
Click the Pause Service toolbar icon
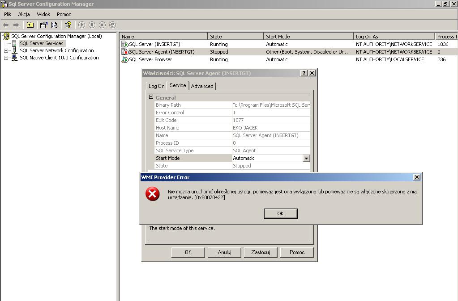point(92,25)
